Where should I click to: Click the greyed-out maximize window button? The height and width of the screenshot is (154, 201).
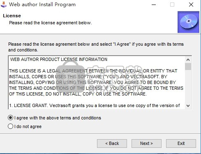pyautogui.click(x=172, y=5)
